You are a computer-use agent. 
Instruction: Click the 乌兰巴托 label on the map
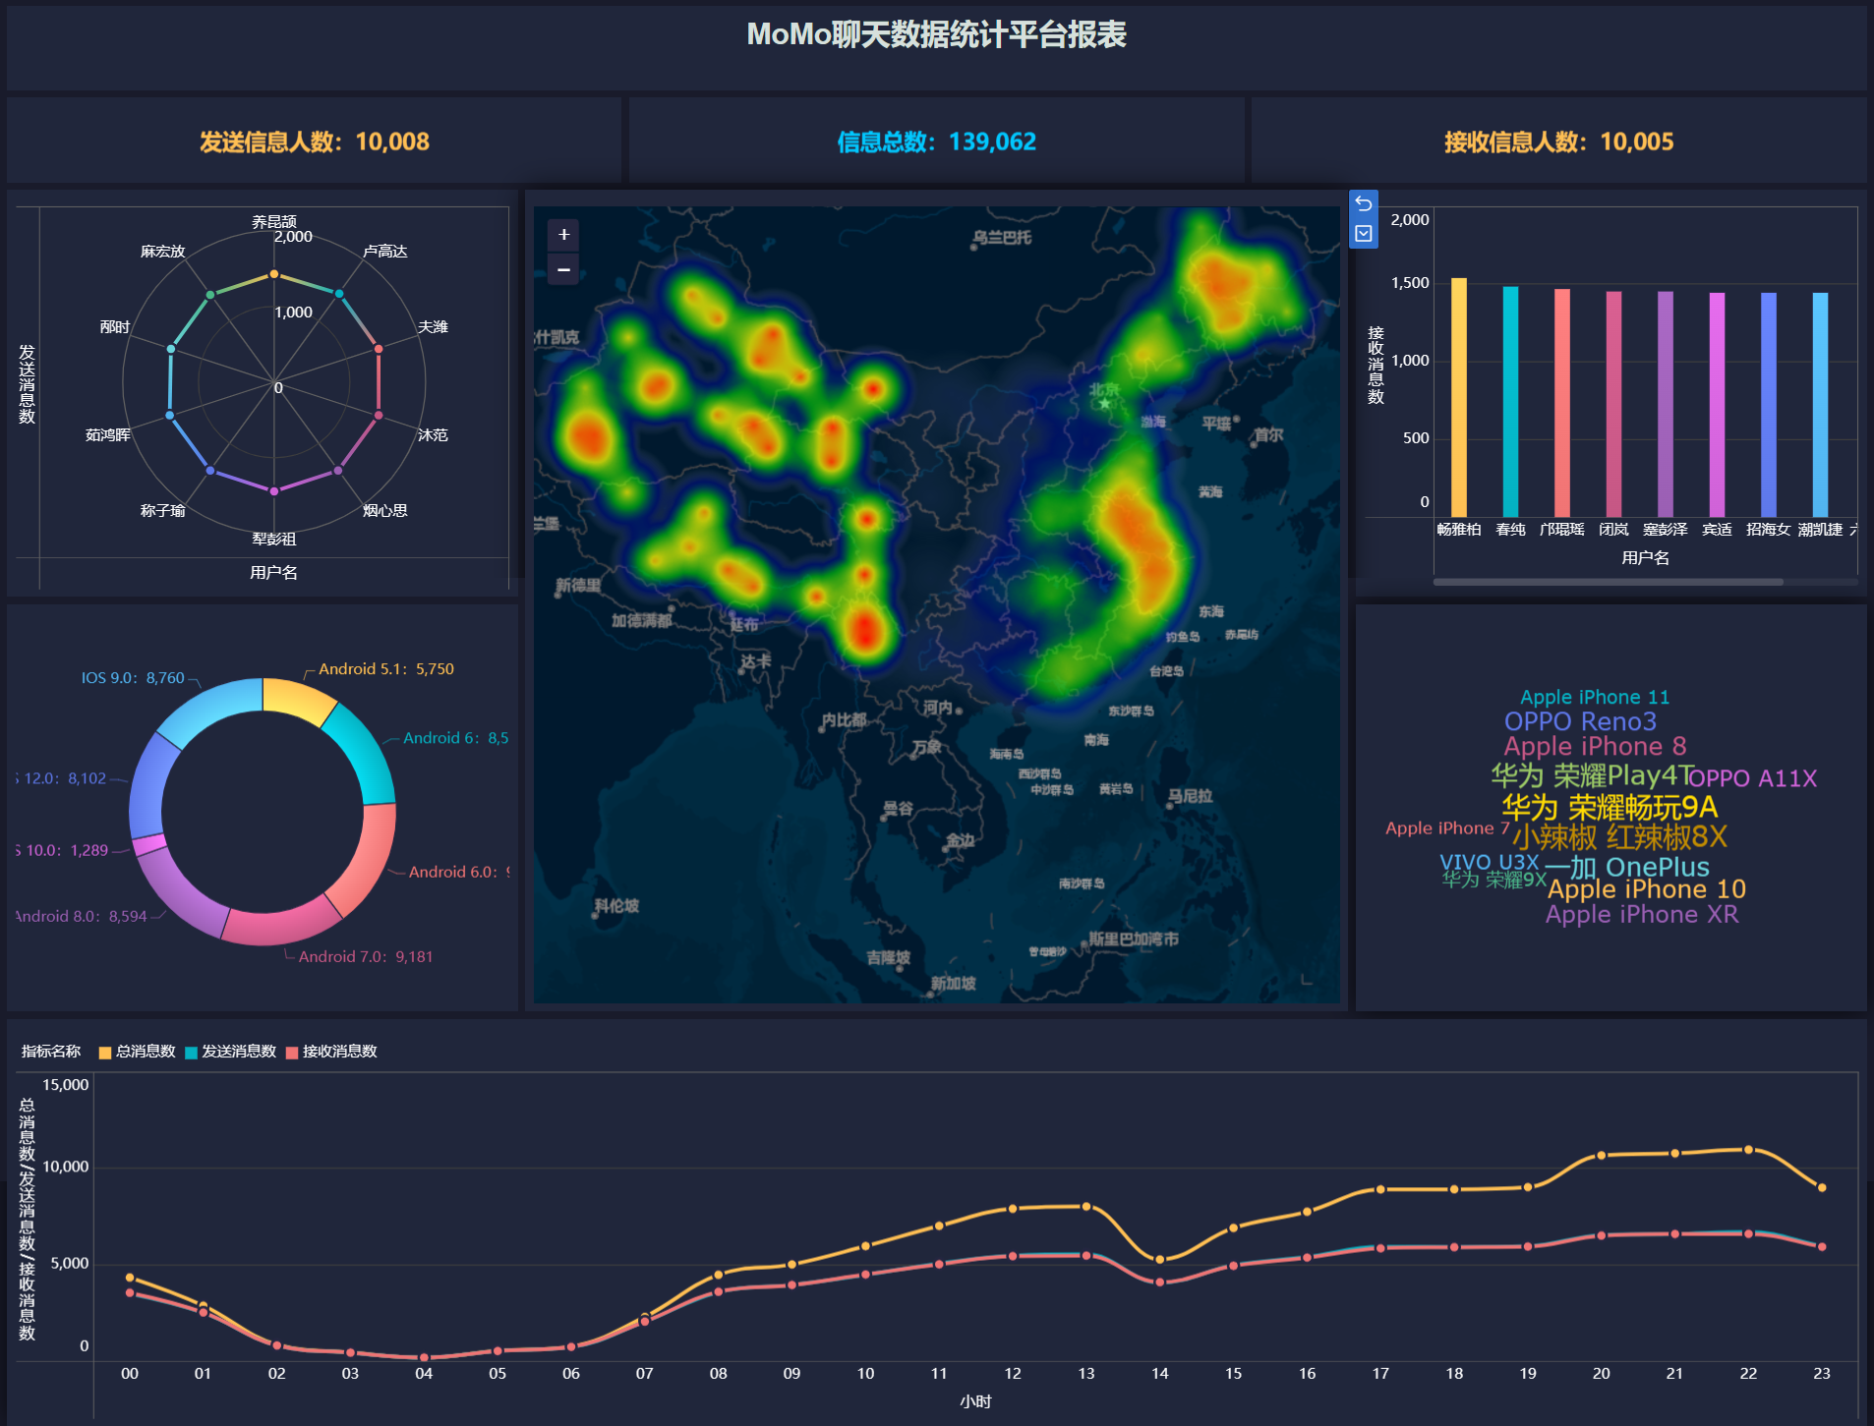tap(1002, 237)
